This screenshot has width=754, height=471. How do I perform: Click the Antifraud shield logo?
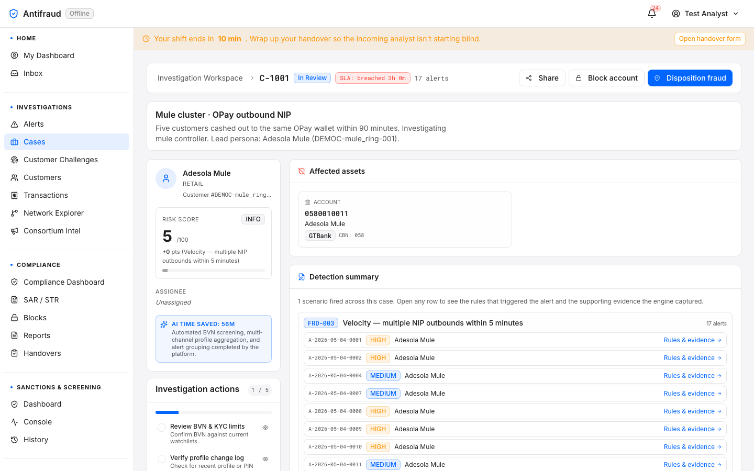pos(14,14)
